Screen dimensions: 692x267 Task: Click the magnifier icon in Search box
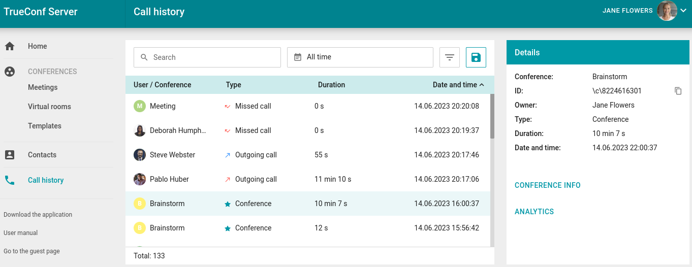coord(144,57)
